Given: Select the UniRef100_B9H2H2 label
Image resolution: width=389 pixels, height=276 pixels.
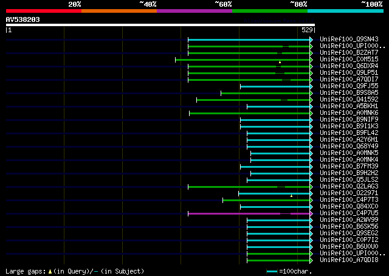Looking at the screenshot, I should [x=349, y=173].
